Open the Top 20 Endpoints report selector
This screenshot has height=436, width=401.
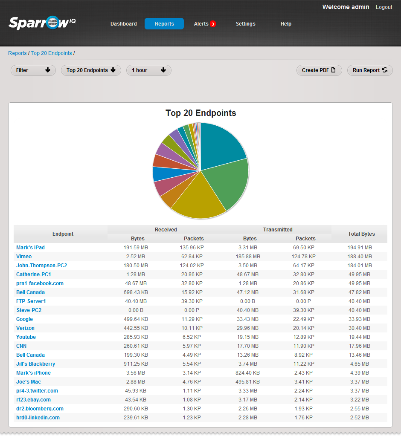pyautogui.click(x=91, y=70)
